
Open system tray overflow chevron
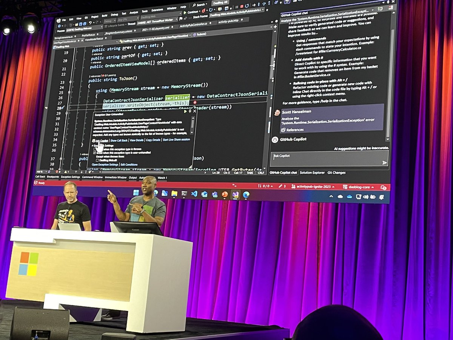pos(331,196)
